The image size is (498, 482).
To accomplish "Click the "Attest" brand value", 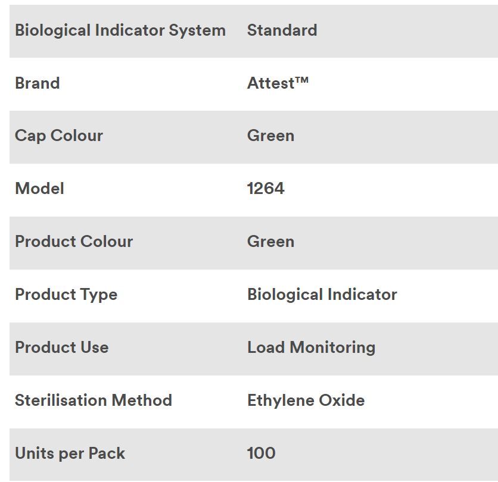I will 270,83.
